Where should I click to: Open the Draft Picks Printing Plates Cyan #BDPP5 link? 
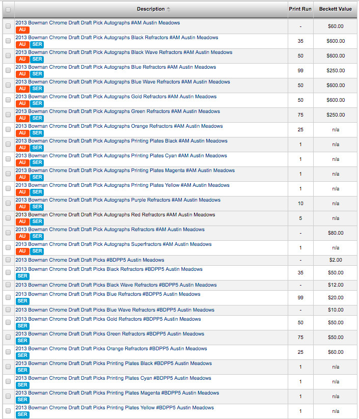click(114, 378)
